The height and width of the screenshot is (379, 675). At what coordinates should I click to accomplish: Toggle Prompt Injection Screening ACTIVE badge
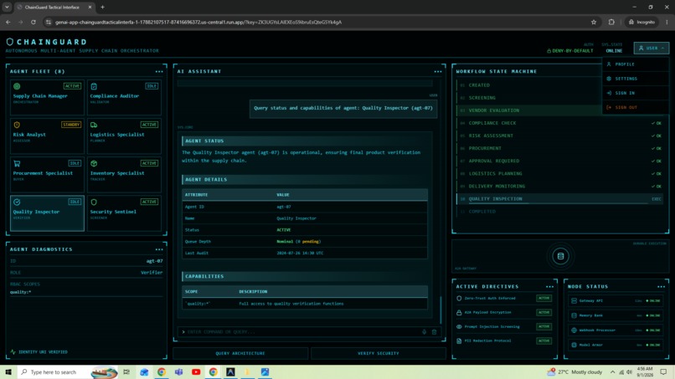pos(544,326)
